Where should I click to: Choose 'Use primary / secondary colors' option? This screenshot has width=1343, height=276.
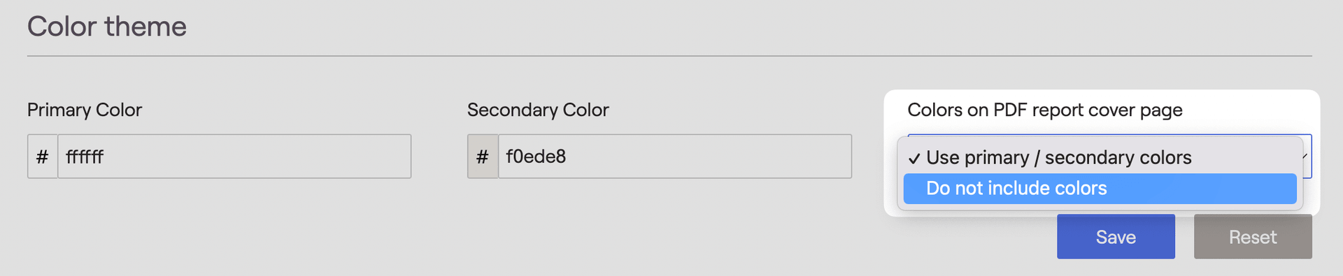pos(1100,158)
